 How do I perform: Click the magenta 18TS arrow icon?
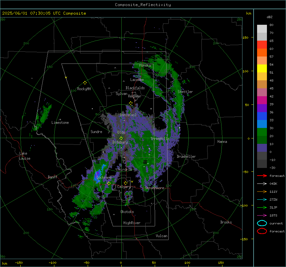(262, 216)
